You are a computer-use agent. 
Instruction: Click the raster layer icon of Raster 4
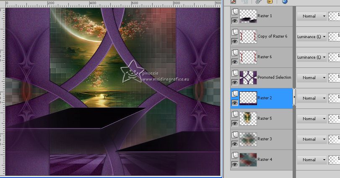[235, 155]
